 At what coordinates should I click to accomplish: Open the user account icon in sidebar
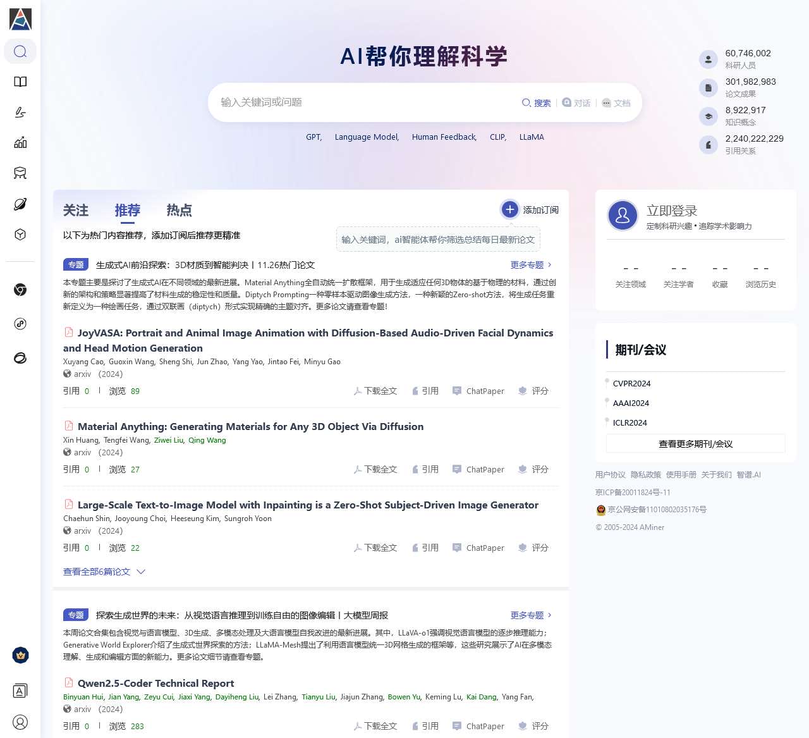tap(20, 722)
